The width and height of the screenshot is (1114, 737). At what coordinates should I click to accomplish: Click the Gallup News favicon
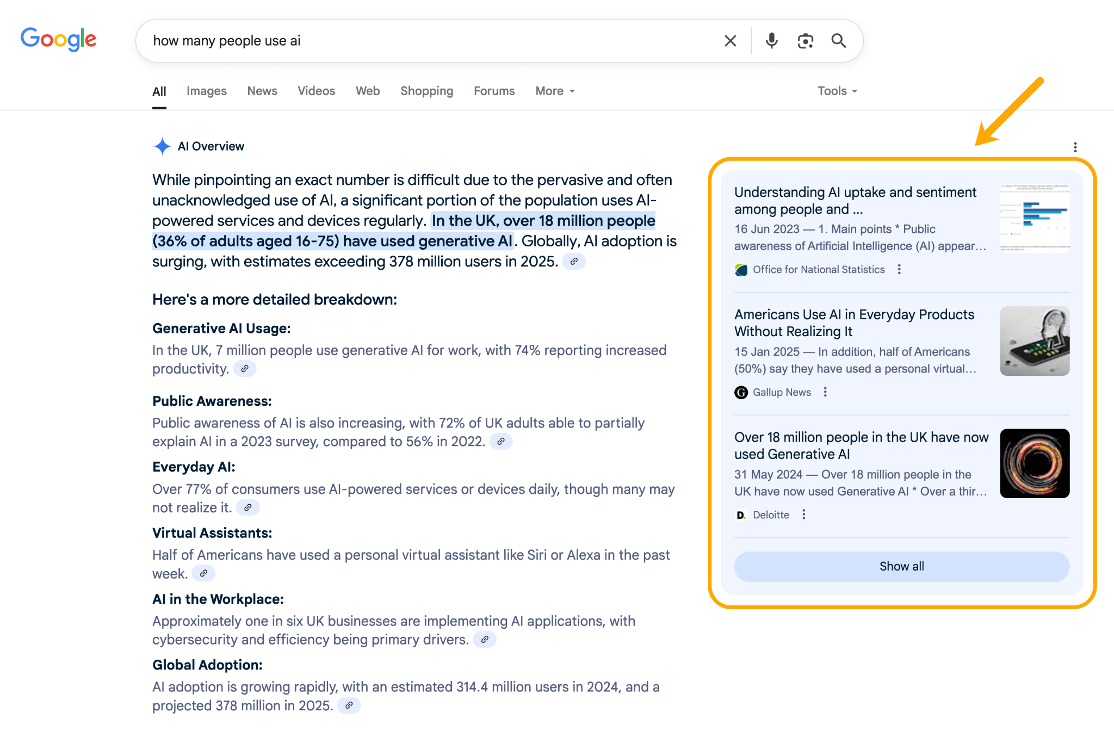(741, 392)
